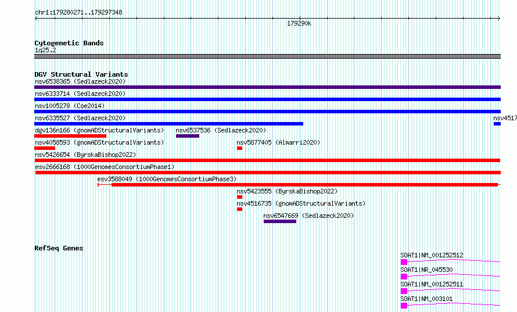Image resolution: width=517 pixels, height=312 pixels.
Task: Click the RefSeq Genes track title
Action: [x=59, y=248]
